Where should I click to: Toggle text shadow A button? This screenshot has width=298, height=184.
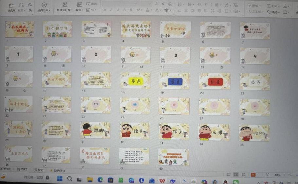tap(124, 10)
